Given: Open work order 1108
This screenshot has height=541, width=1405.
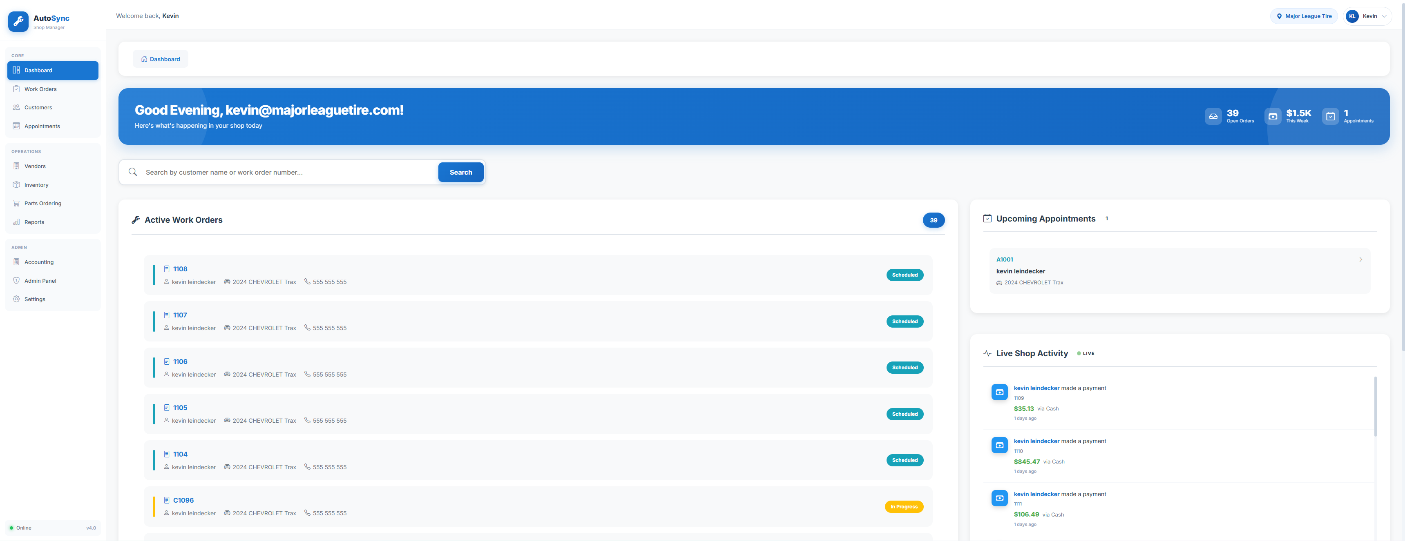Looking at the screenshot, I should [179, 268].
